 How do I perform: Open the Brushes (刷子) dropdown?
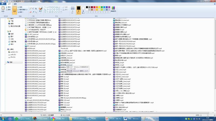tap(40, 10)
